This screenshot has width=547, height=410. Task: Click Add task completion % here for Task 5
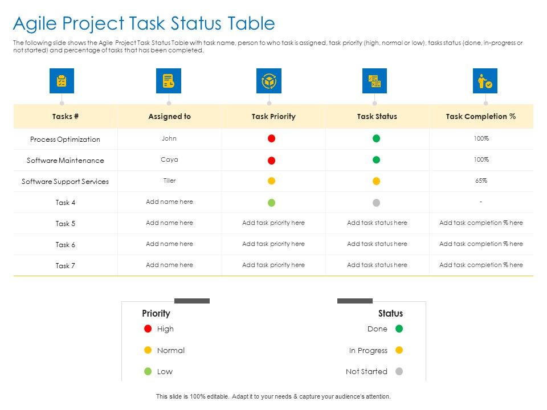(481, 223)
